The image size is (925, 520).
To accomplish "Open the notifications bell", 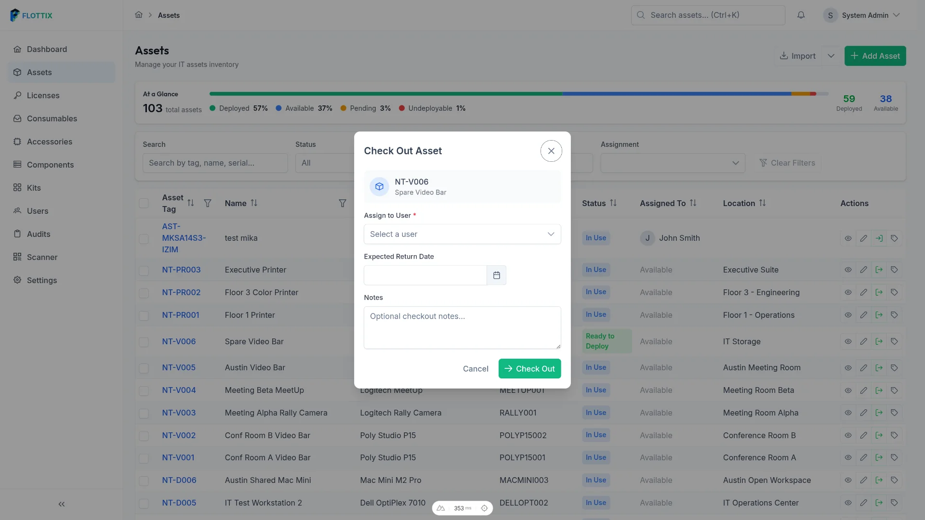I will [x=801, y=15].
